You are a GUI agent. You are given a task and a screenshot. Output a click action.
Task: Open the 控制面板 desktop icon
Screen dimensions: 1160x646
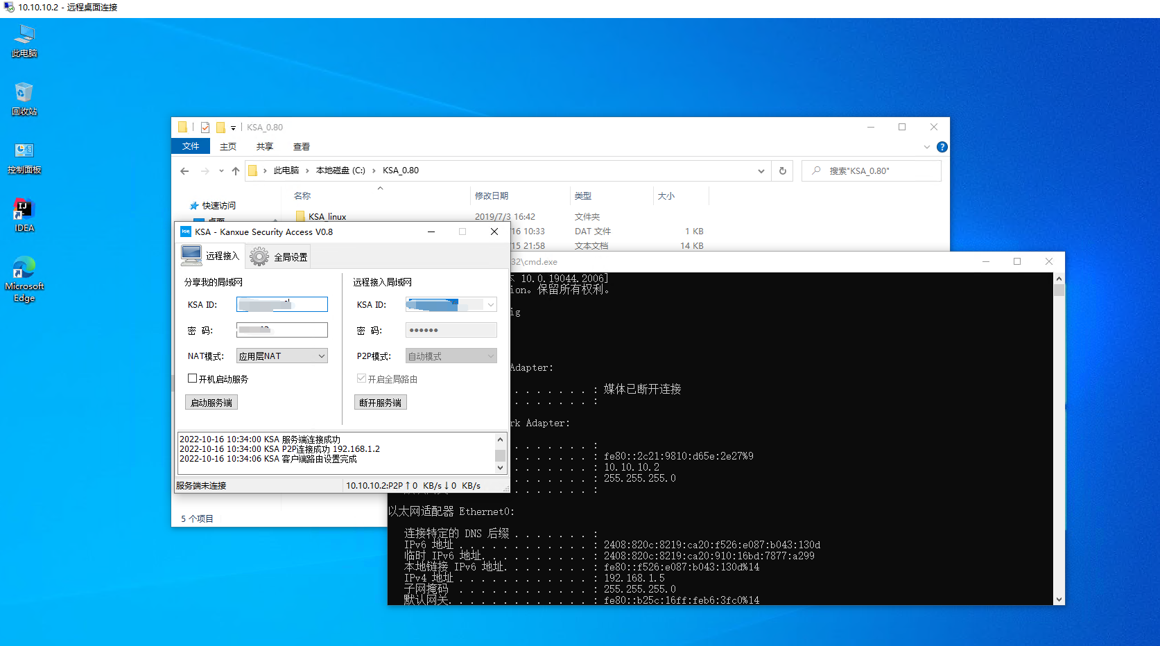24,158
